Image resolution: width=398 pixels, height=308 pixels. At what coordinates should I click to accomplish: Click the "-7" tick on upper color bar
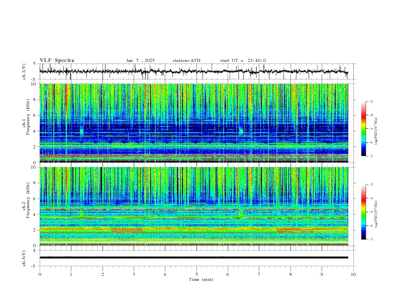tap(370, 156)
